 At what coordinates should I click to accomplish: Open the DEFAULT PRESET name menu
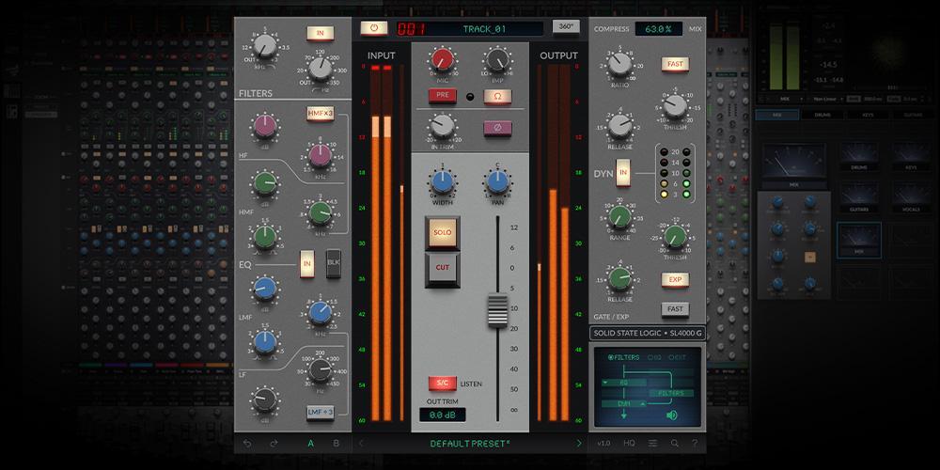(x=470, y=443)
